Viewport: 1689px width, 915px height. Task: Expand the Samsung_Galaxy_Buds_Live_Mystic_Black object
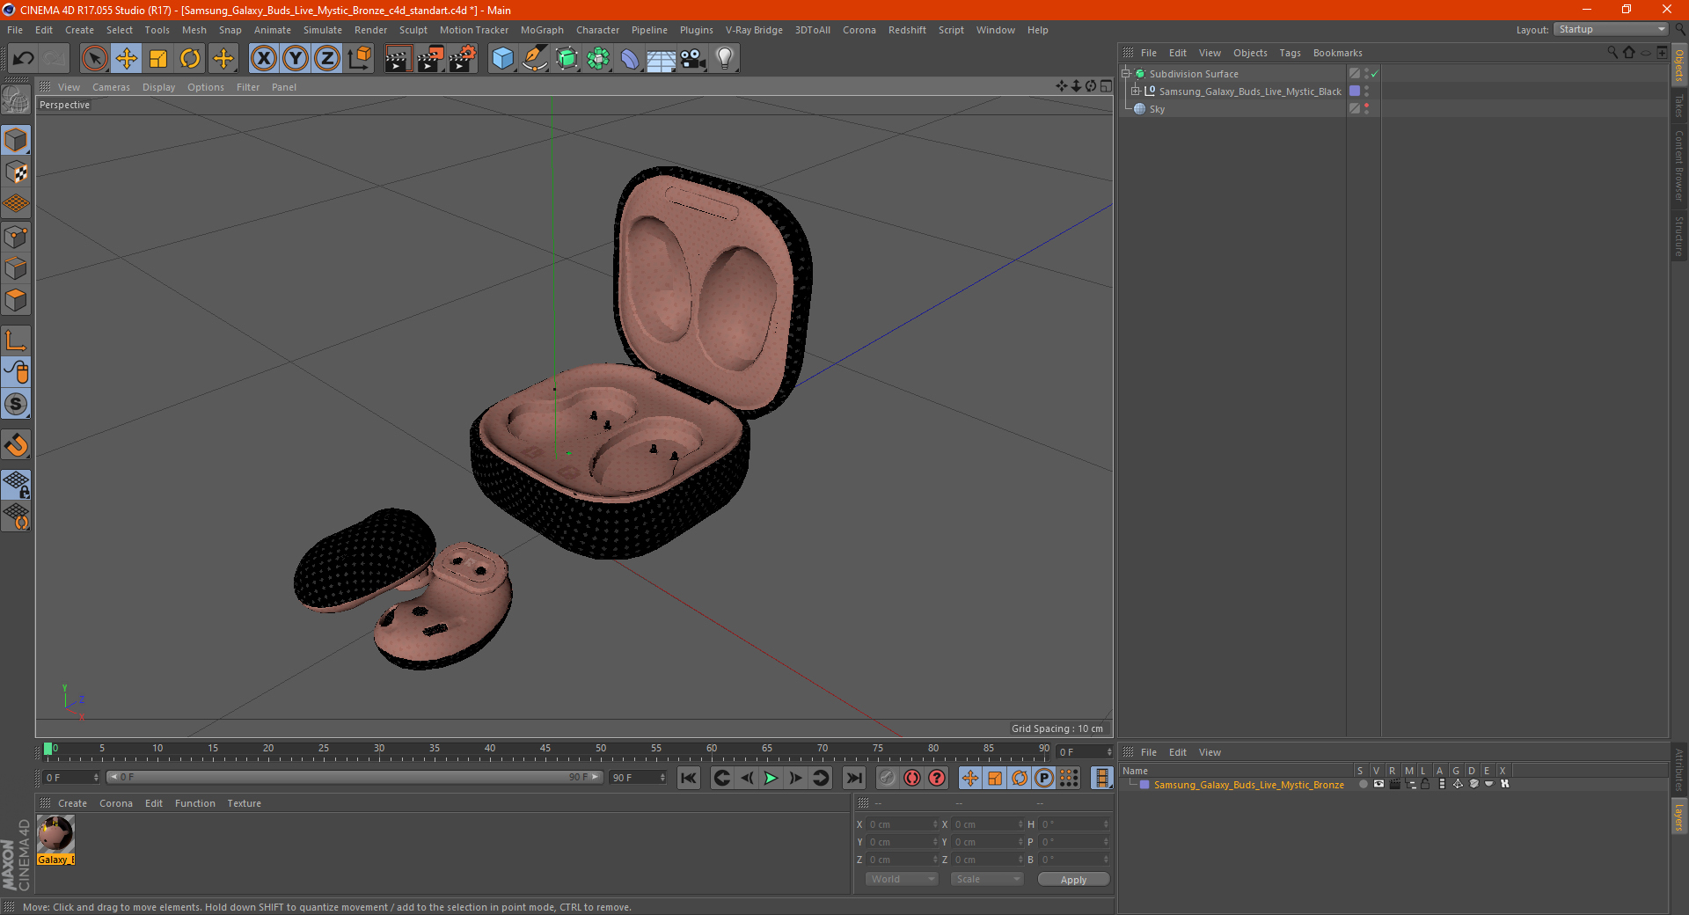pyautogui.click(x=1136, y=91)
